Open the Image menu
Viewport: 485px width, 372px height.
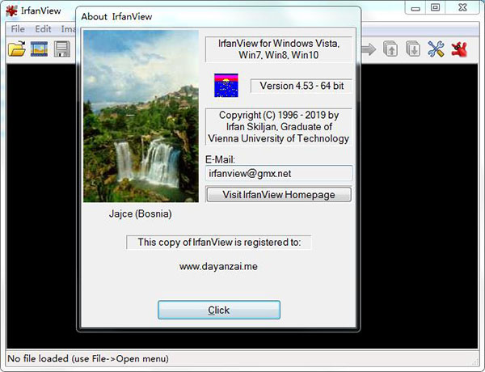(68, 29)
